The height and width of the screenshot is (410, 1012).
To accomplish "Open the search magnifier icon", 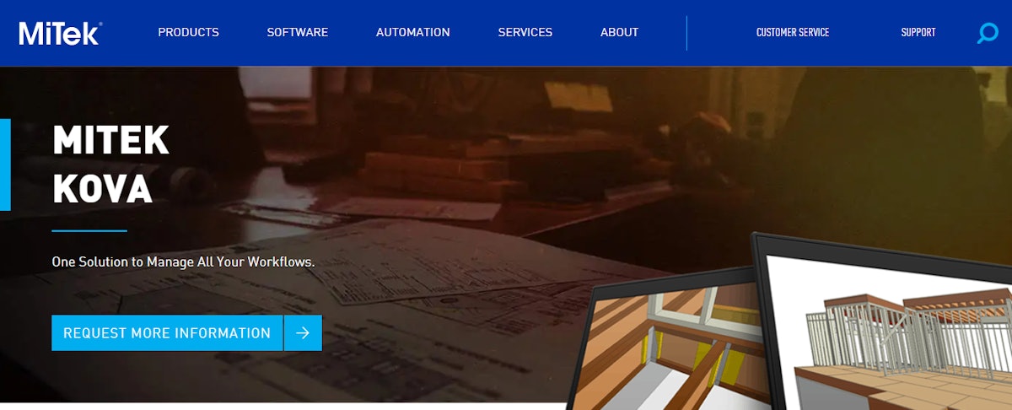I will pyautogui.click(x=987, y=33).
